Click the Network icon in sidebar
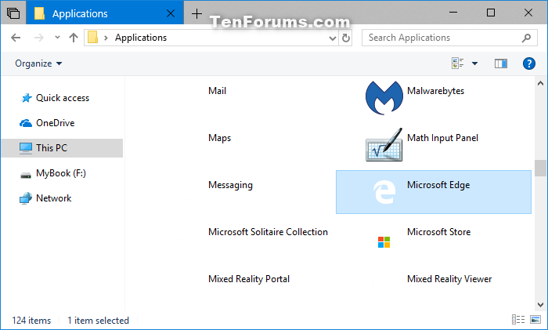This screenshot has width=548, height=330. click(x=26, y=198)
